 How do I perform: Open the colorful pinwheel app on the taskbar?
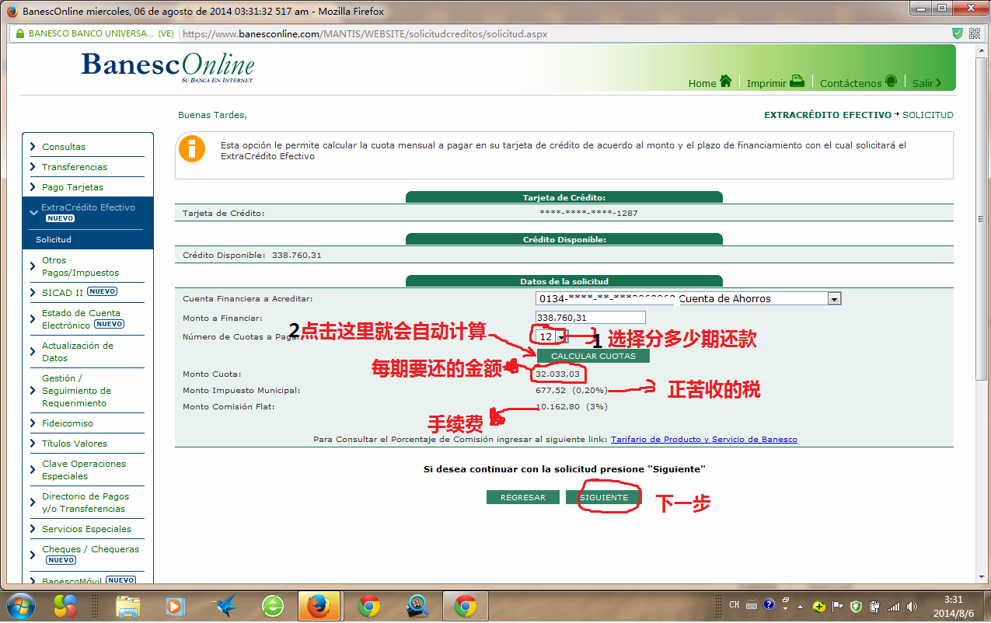(67, 605)
